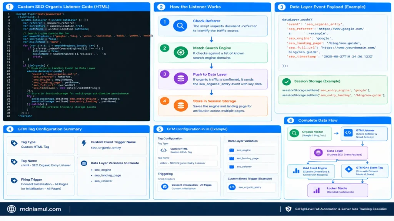Click the Complete Data Flow heading

[x=317, y=120]
